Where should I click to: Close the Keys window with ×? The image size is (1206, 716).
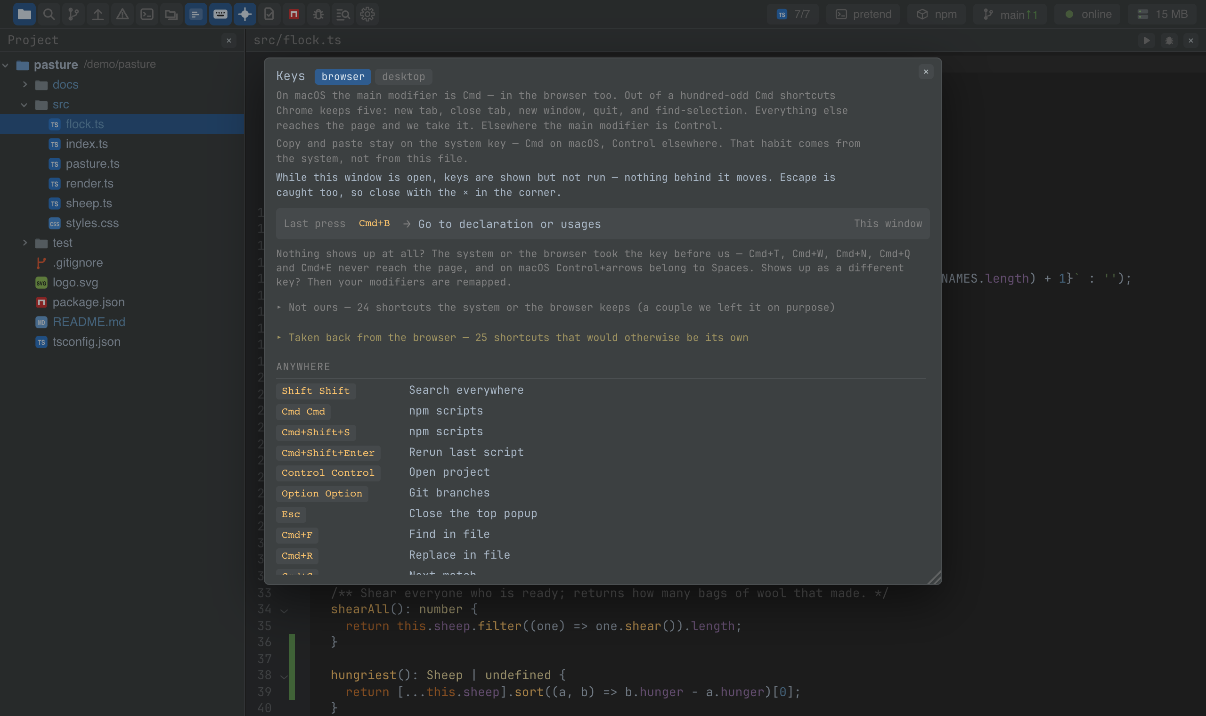[926, 72]
